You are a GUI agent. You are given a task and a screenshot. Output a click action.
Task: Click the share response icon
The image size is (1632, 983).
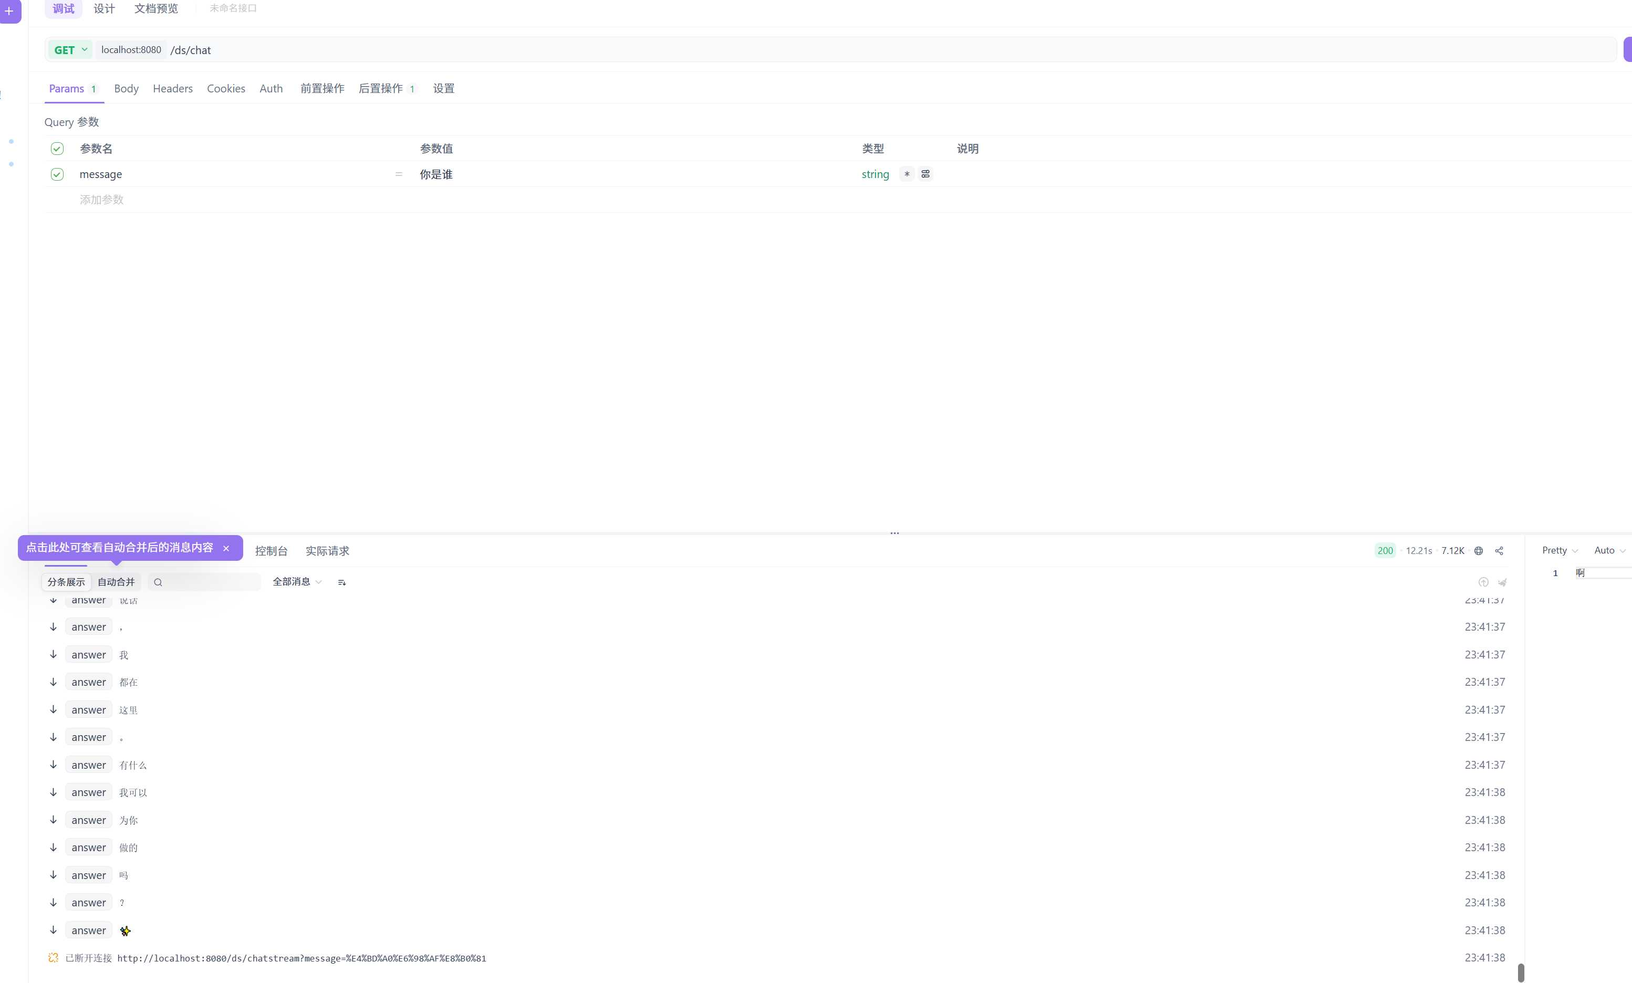1499,551
